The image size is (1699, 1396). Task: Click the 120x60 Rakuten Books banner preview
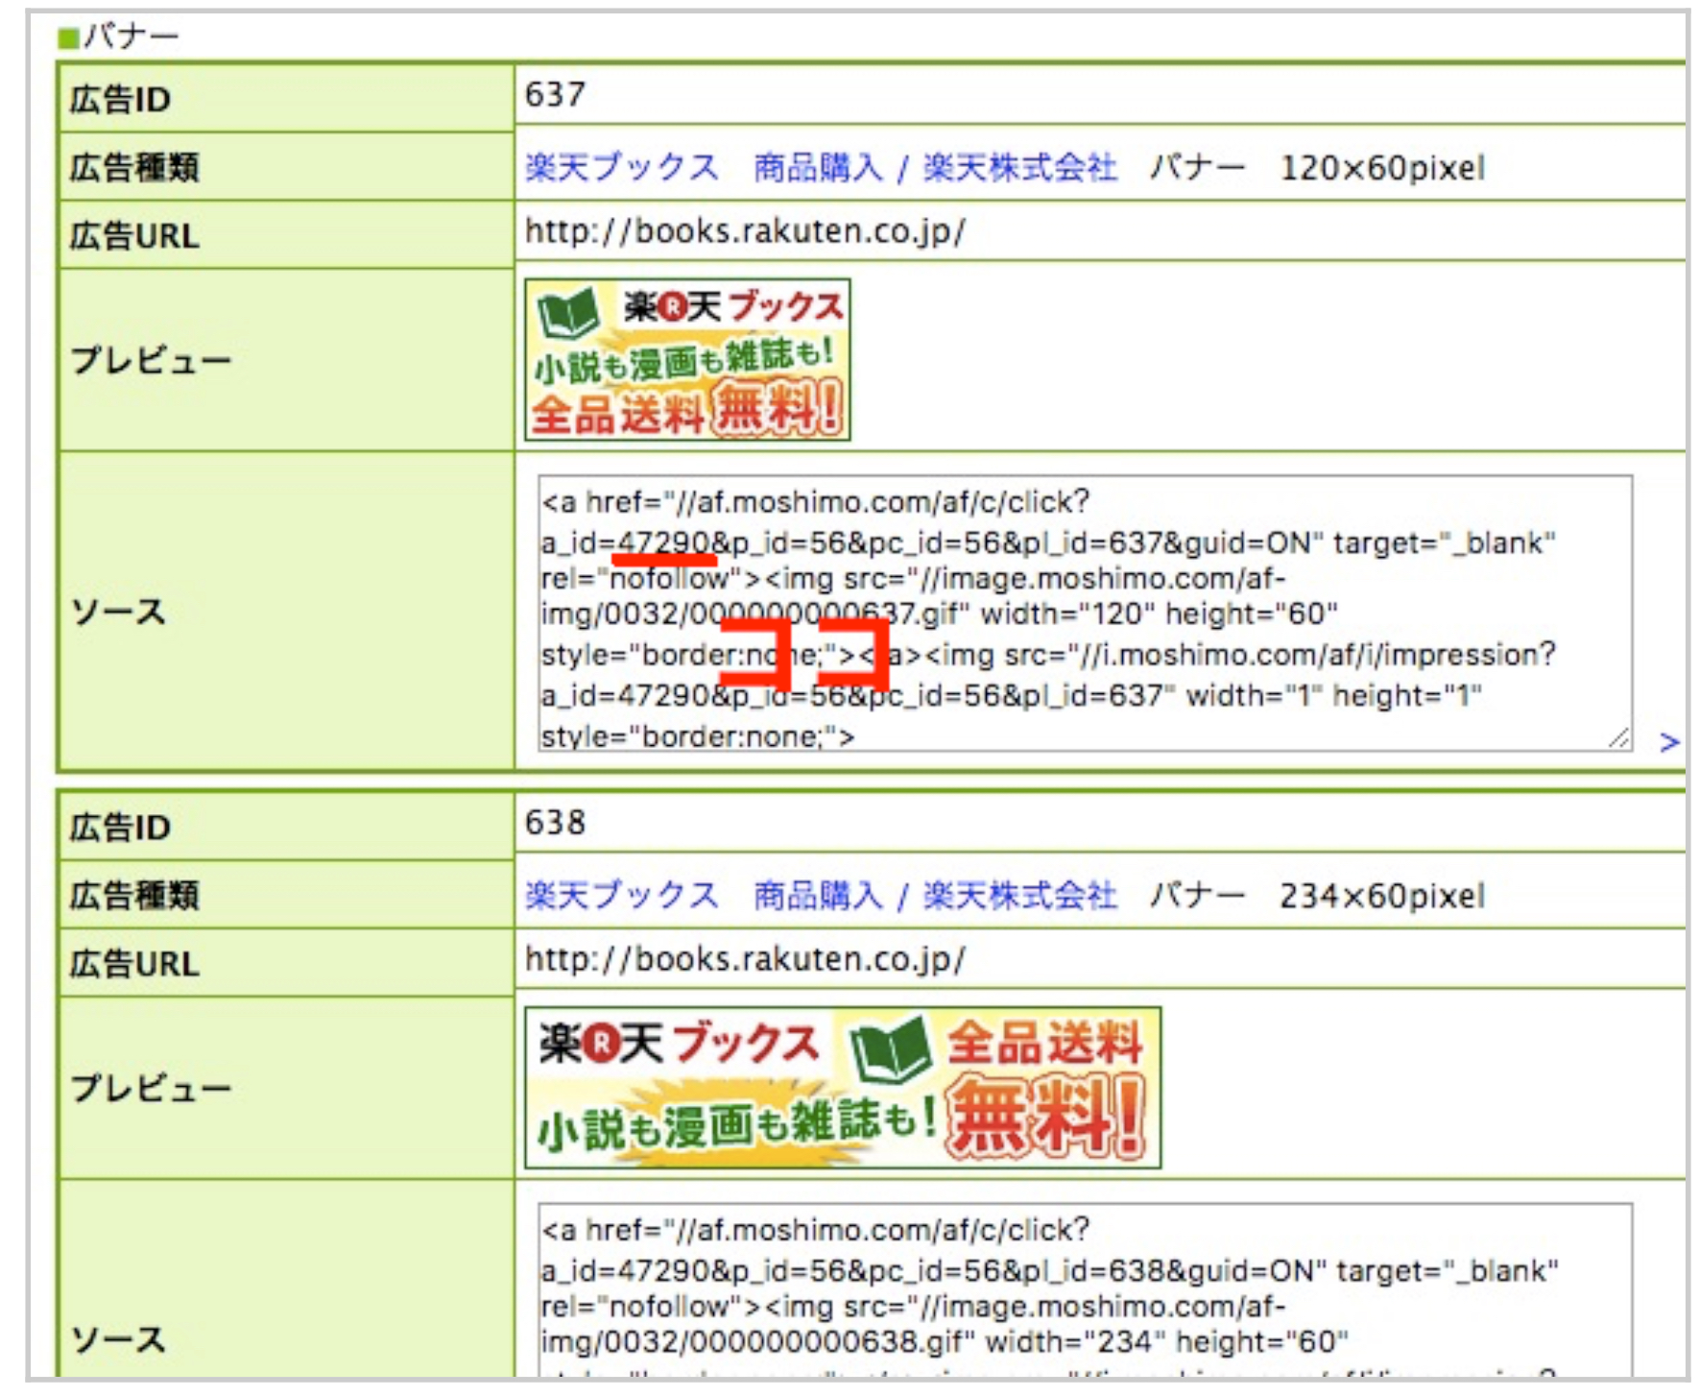(687, 360)
